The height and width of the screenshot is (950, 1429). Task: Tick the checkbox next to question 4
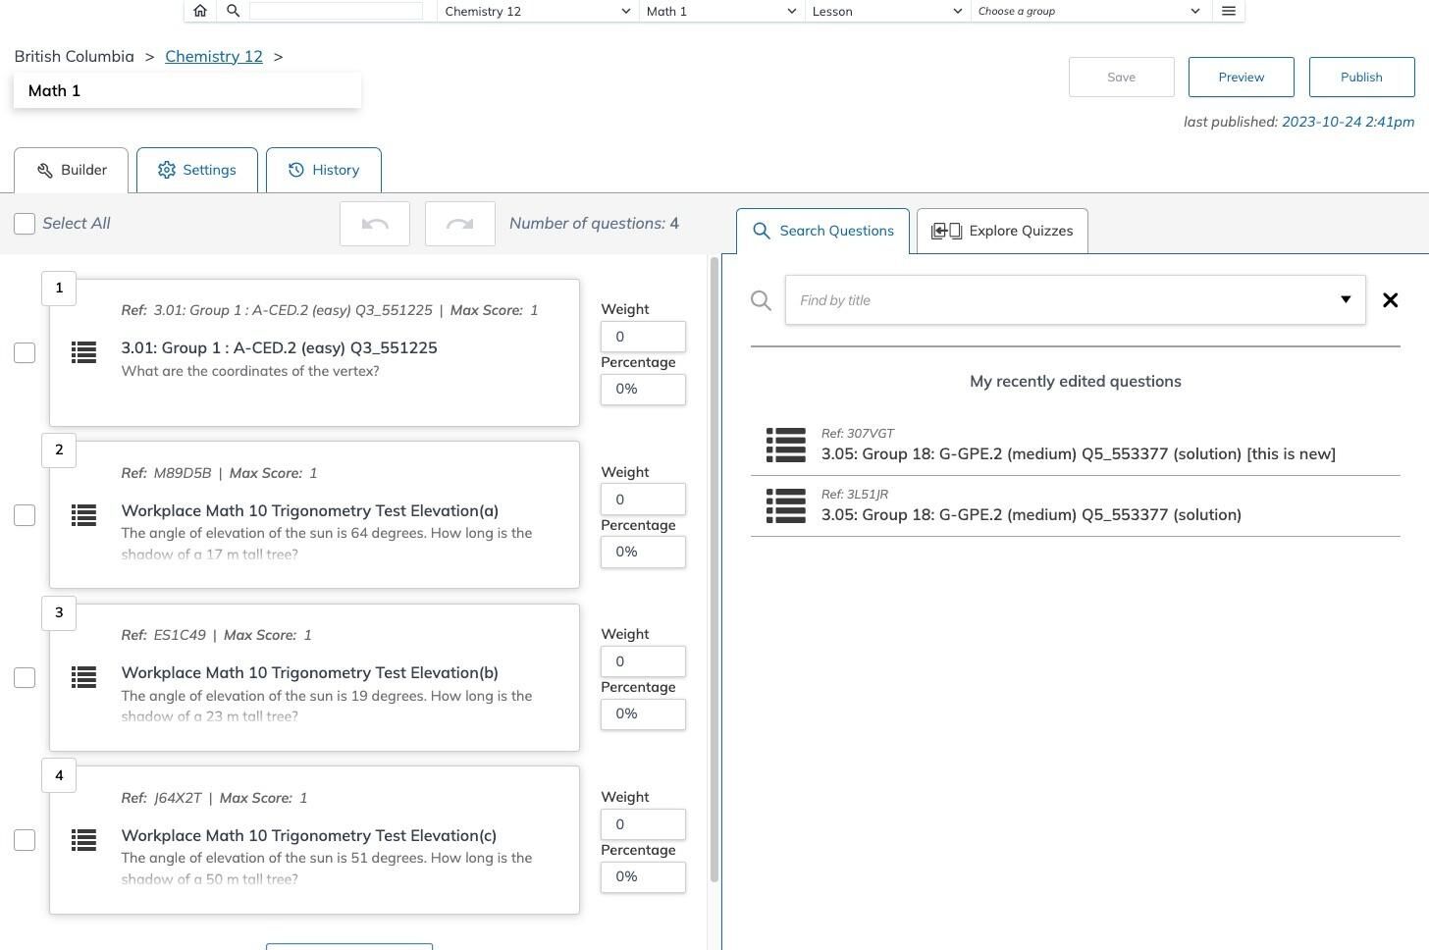(25, 840)
